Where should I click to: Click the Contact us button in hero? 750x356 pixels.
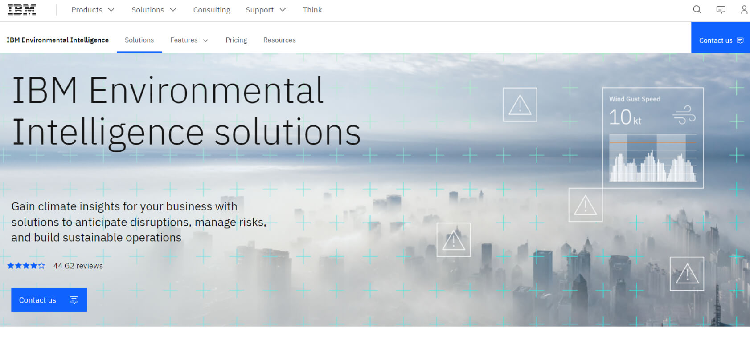coord(49,300)
